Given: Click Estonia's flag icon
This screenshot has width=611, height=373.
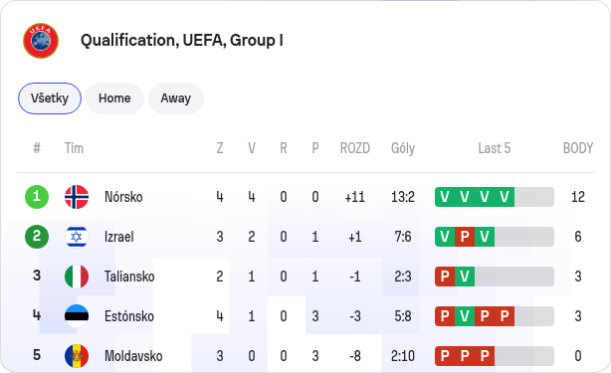Looking at the screenshot, I should coord(77,316).
